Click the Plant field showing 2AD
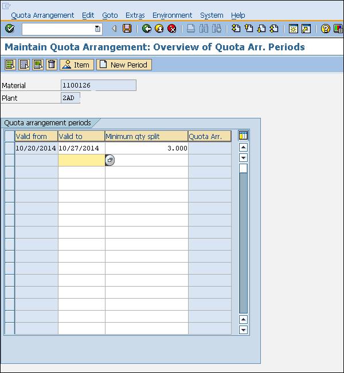Image resolution: width=344 pixels, height=373 pixels. 71,98
